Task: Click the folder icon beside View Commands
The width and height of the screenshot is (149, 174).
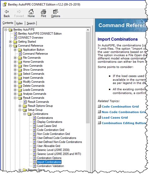Action: (x=20, y=66)
